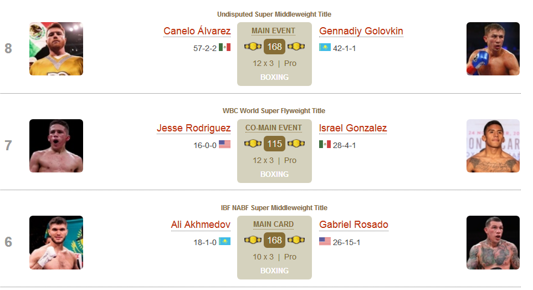This screenshot has height=290, width=533.
Task: Click the USA flag beside Gabriel Rosado's record
Action: pos(325,241)
